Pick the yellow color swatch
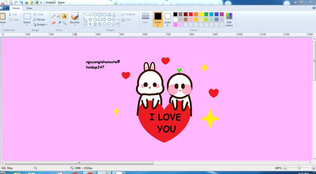 (x=201, y=14)
